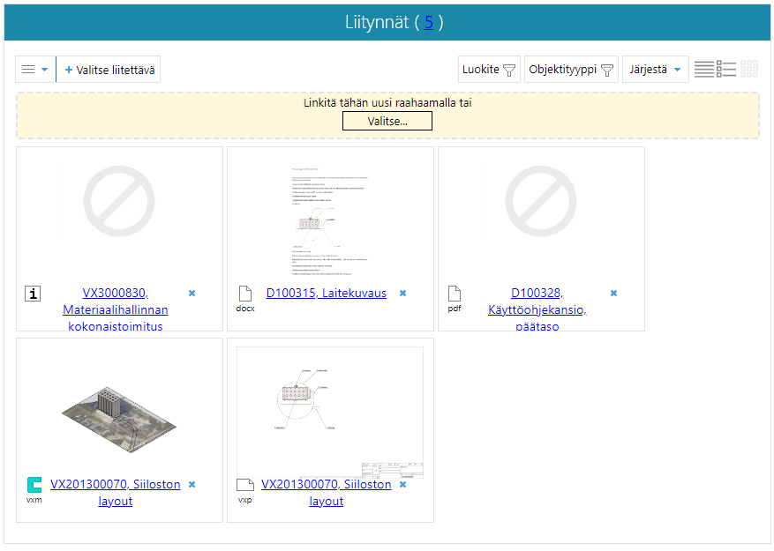Open the Objektityyppi filter

click(x=570, y=69)
